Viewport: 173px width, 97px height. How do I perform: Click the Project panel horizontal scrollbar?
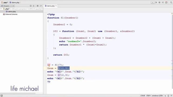18,93
